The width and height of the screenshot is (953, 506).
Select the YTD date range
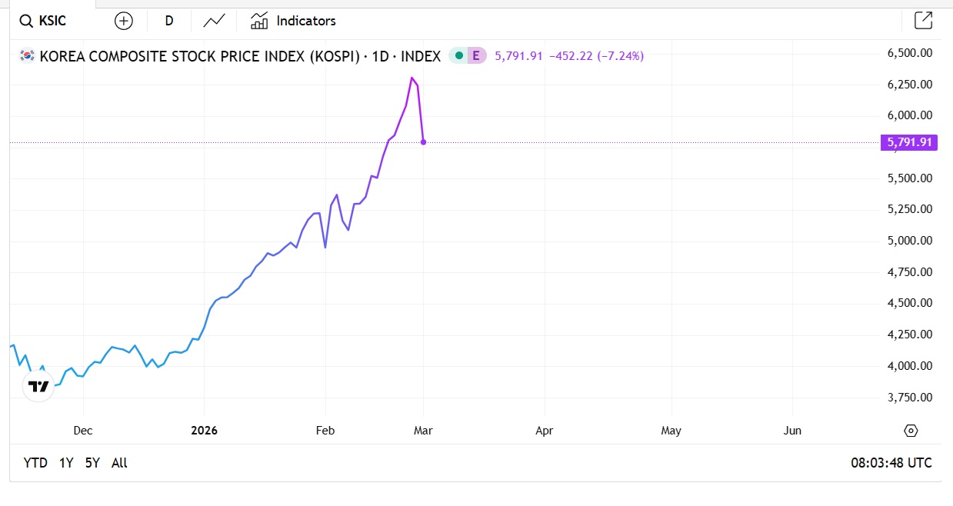(35, 463)
